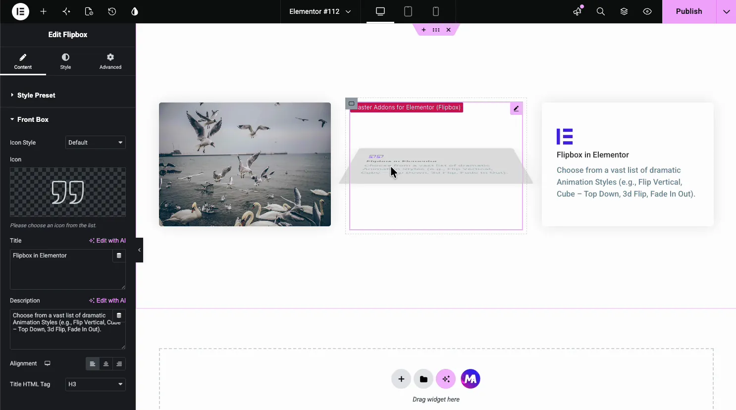This screenshot has width=736, height=410.
Task: Open the What's New notifications icon
Action: [x=578, y=11]
